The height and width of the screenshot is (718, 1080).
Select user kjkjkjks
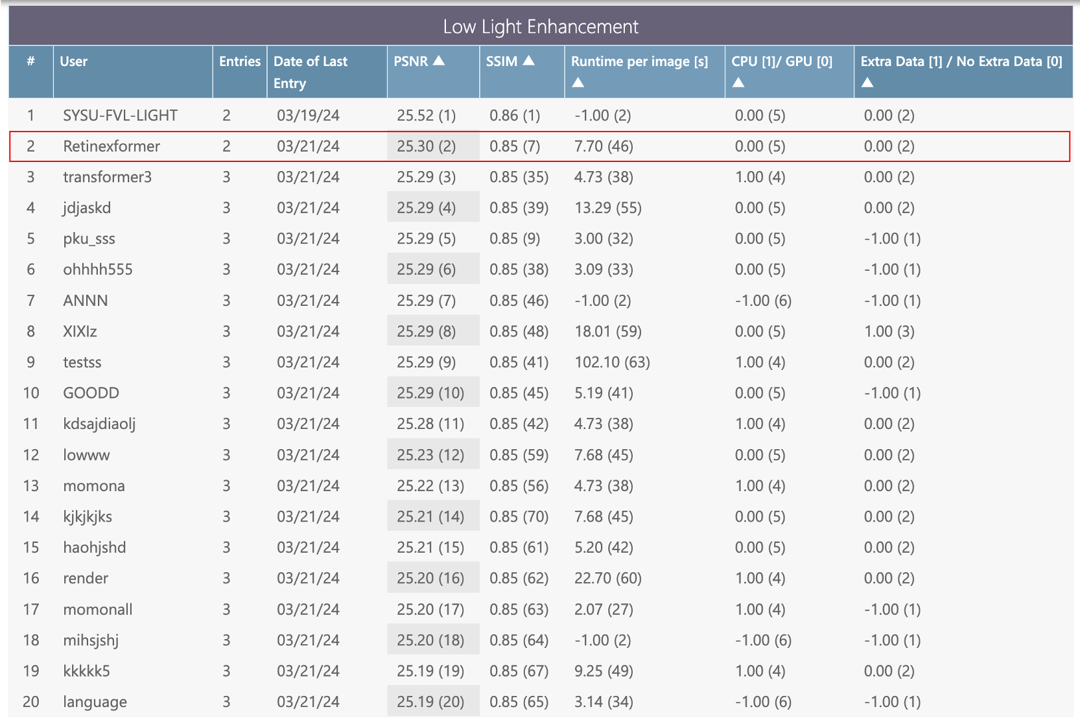tap(88, 517)
